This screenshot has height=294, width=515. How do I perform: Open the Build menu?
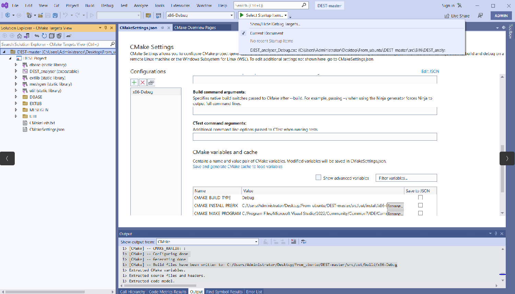[x=90, y=5]
